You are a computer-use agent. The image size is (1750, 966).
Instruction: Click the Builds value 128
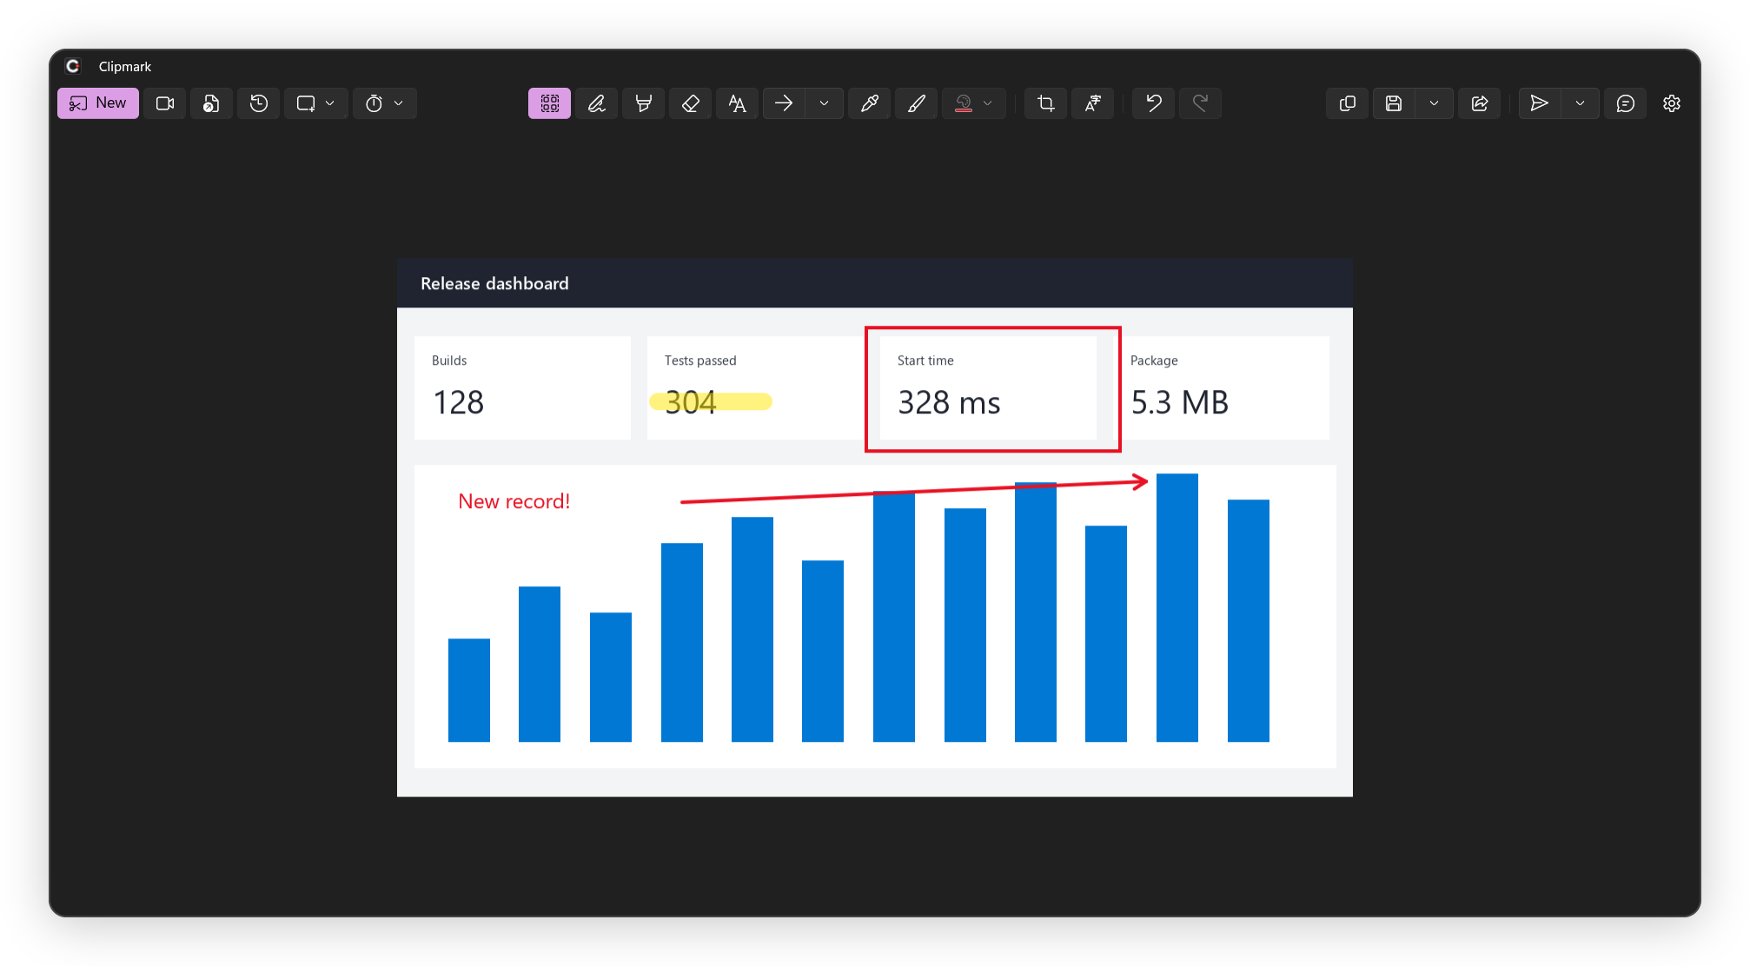point(459,403)
